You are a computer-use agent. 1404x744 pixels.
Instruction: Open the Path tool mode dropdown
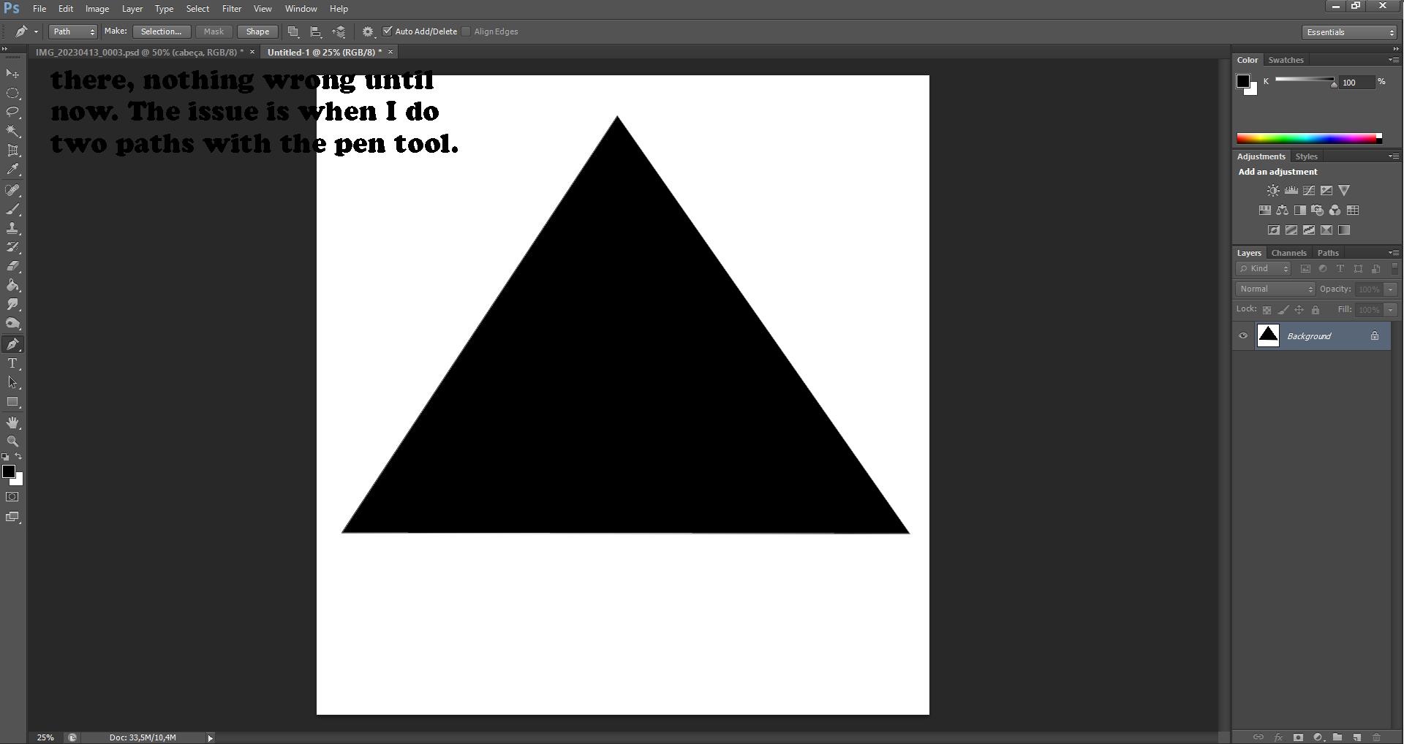pos(73,31)
